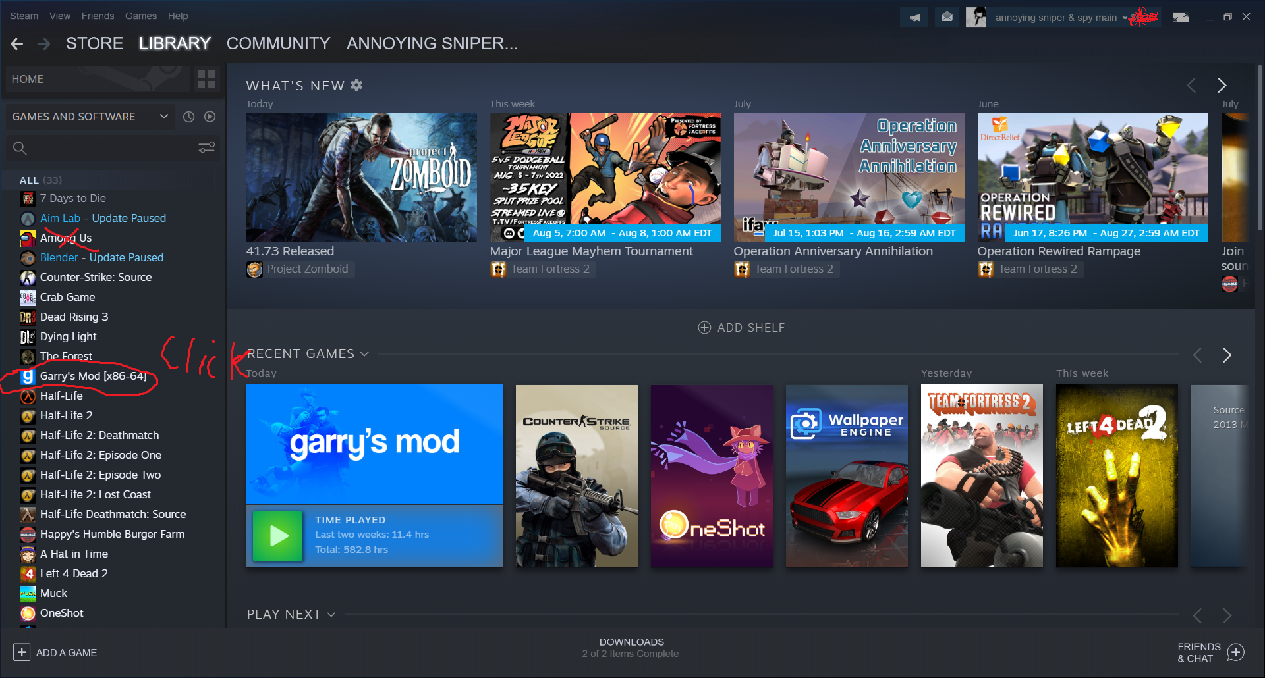Open the OneShot game cover
The image size is (1265, 678).
click(712, 476)
